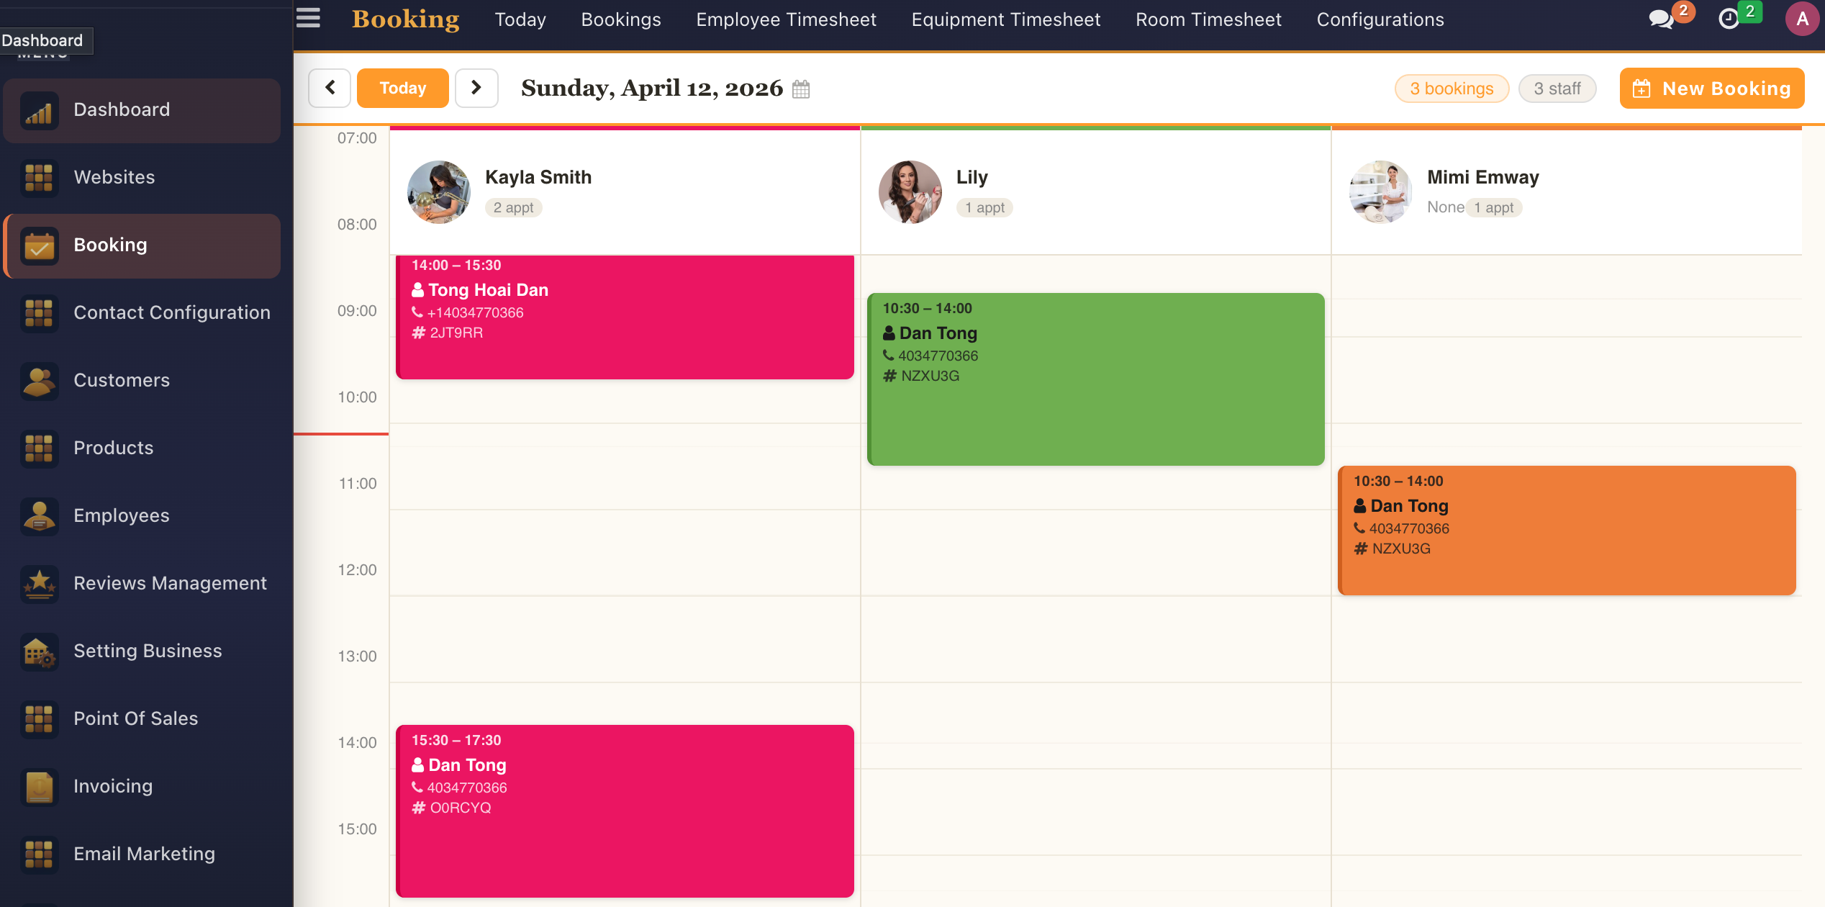Select Contact Configuration in the sidebar
Viewport: 1825px width, 907px height.
pyautogui.click(x=142, y=313)
